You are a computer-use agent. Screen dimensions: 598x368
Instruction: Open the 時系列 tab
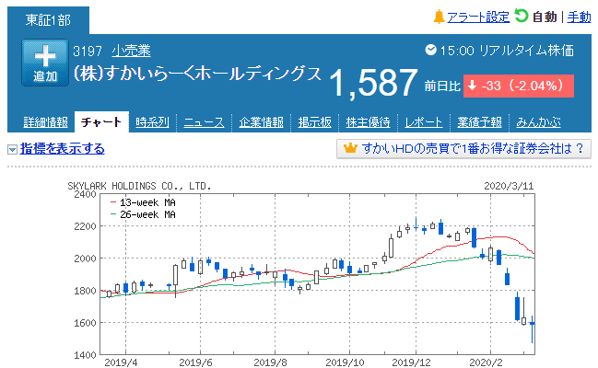tap(152, 122)
